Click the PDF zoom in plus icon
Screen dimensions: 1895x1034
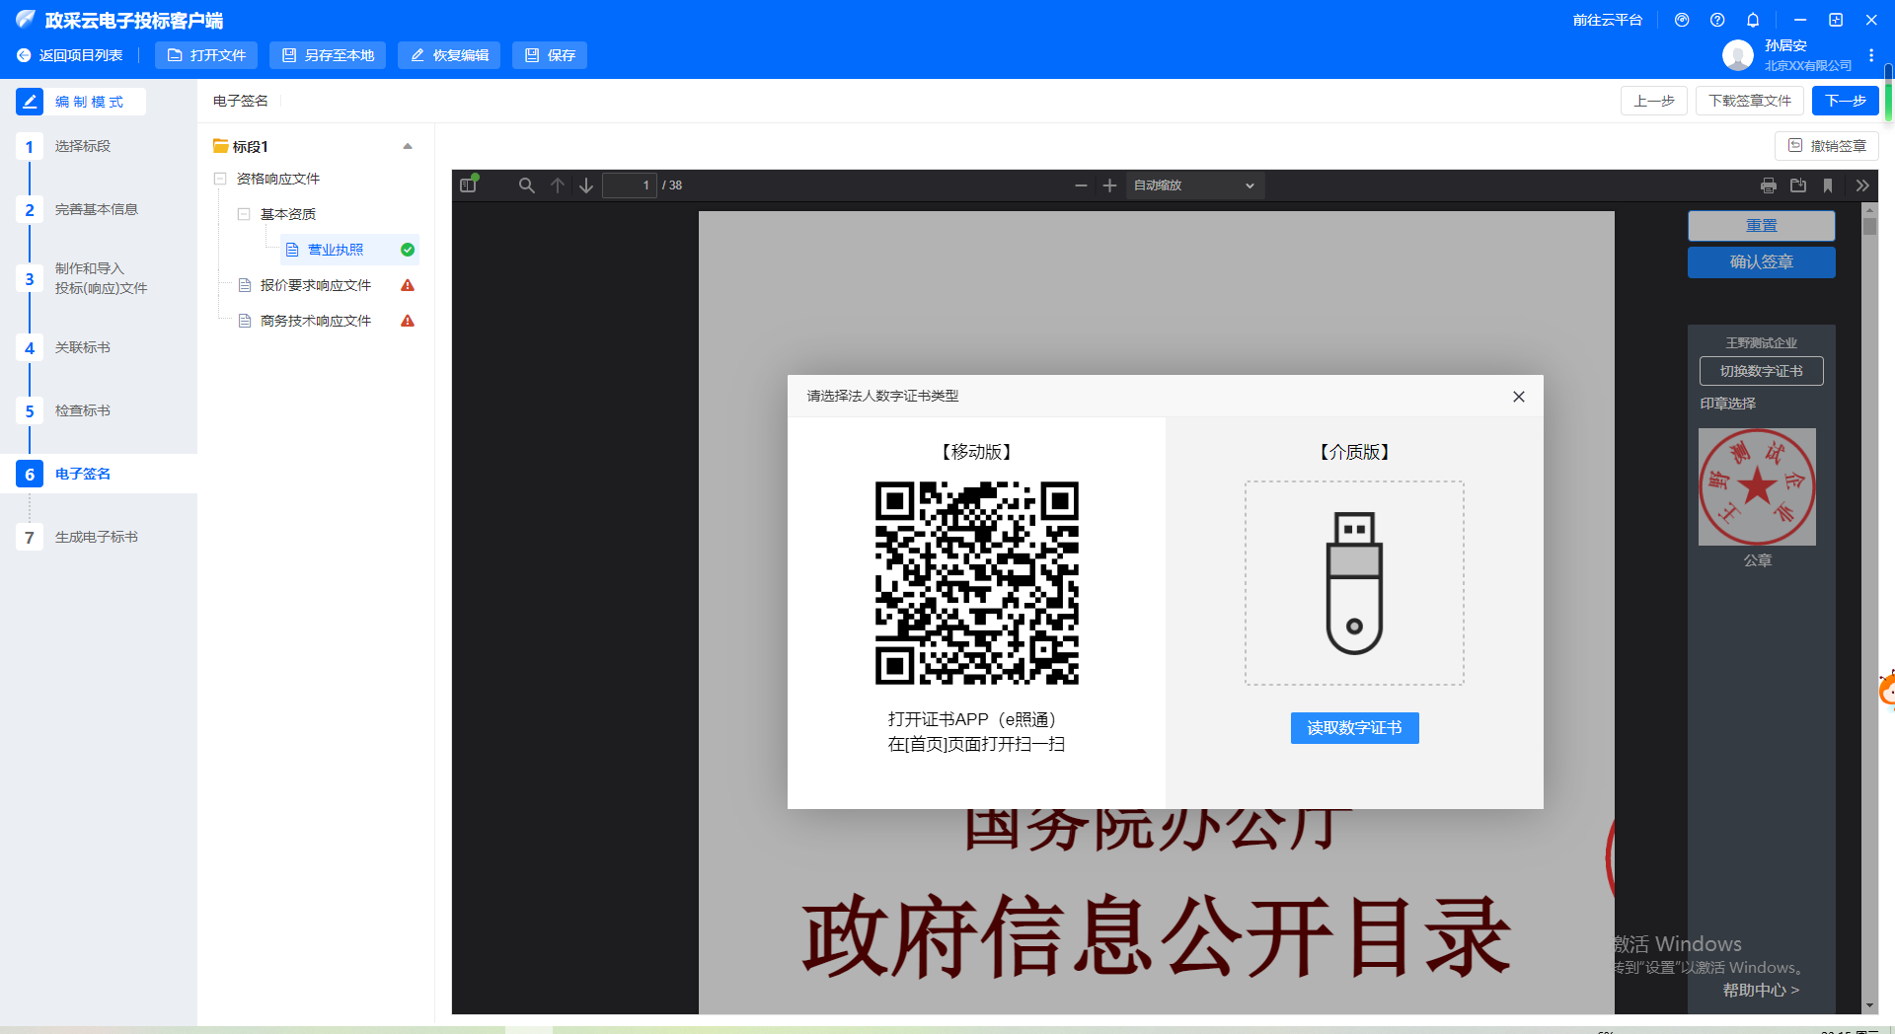coord(1109,185)
